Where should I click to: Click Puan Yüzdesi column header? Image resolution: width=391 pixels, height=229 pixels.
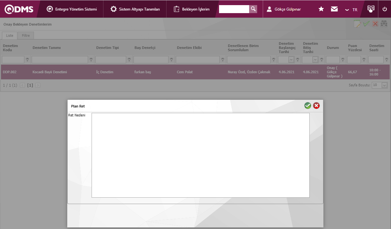[x=354, y=48]
